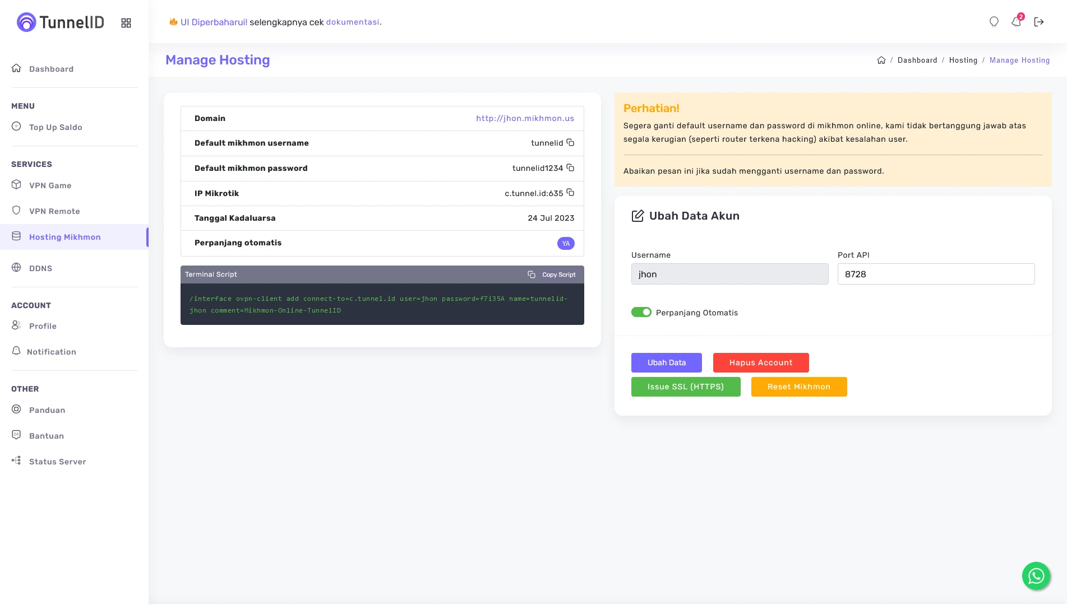1067x605 pixels.
Task: Click the Username field
Action: coord(729,274)
